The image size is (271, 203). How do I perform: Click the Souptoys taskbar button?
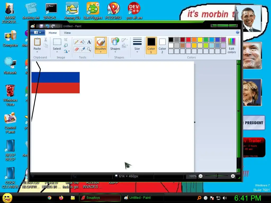click(100, 198)
